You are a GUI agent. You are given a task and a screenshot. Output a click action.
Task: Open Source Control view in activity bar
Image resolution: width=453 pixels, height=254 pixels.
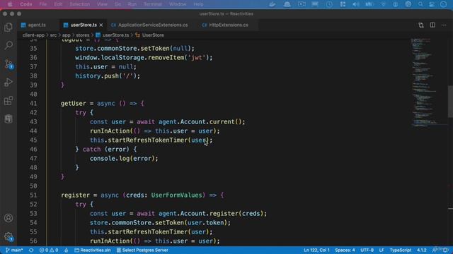(x=8, y=64)
